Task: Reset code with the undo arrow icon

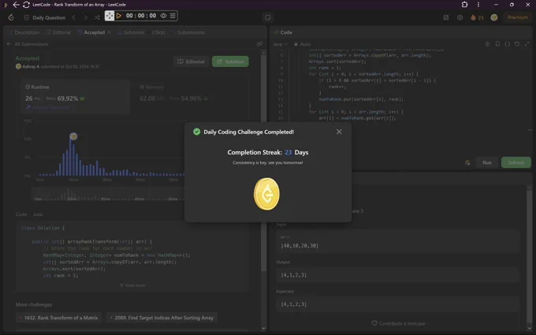Action: tap(517, 44)
